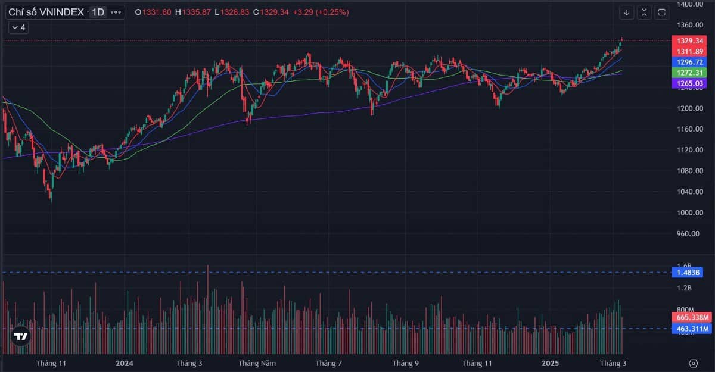Collapse the pane with the chevrons icon
Image resolution: width=715 pixels, height=372 pixels.
pyautogui.click(x=643, y=12)
